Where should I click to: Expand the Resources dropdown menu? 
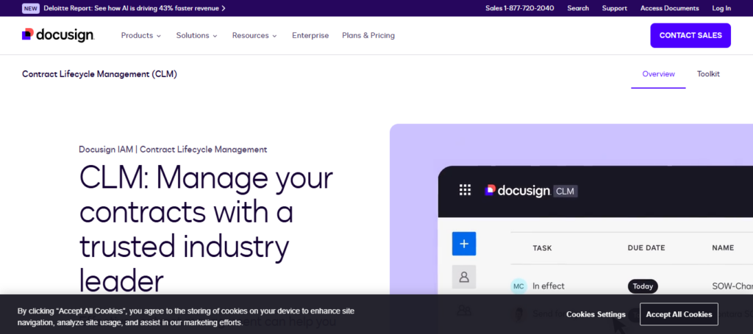254,35
